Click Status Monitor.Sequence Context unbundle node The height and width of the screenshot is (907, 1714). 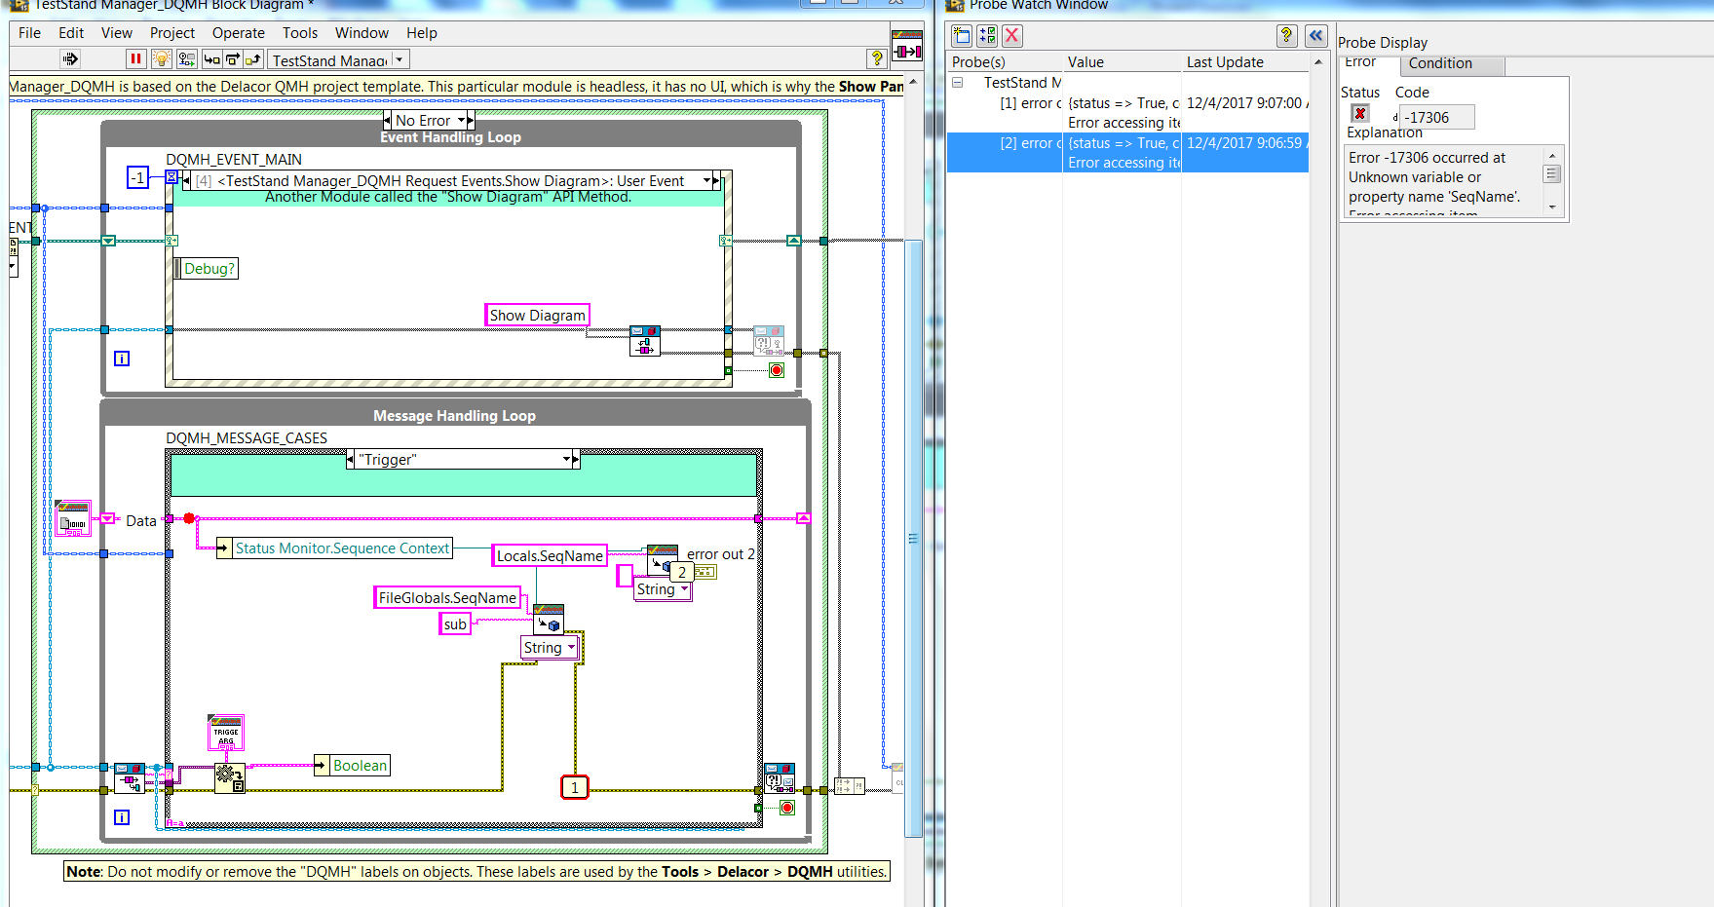pos(334,548)
